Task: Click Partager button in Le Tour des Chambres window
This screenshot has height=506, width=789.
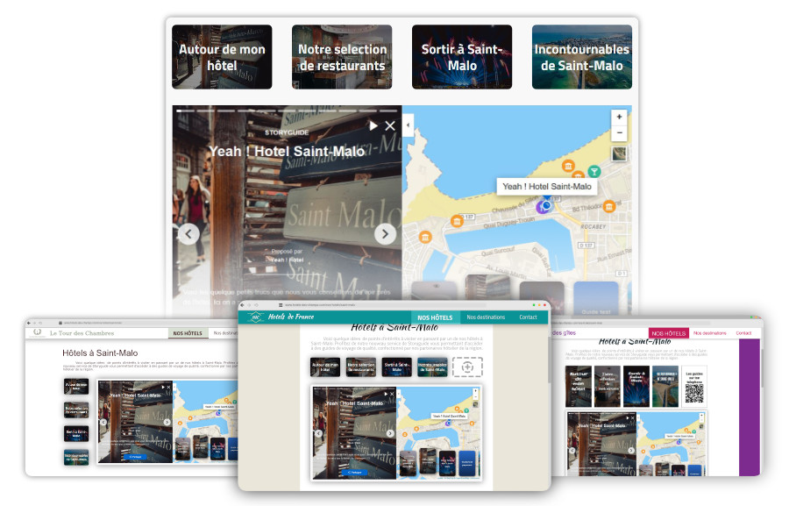Action: tap(136, 457)
